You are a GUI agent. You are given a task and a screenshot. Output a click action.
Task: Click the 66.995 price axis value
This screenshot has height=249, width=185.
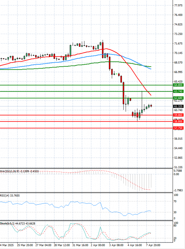[x=178, y=72]
